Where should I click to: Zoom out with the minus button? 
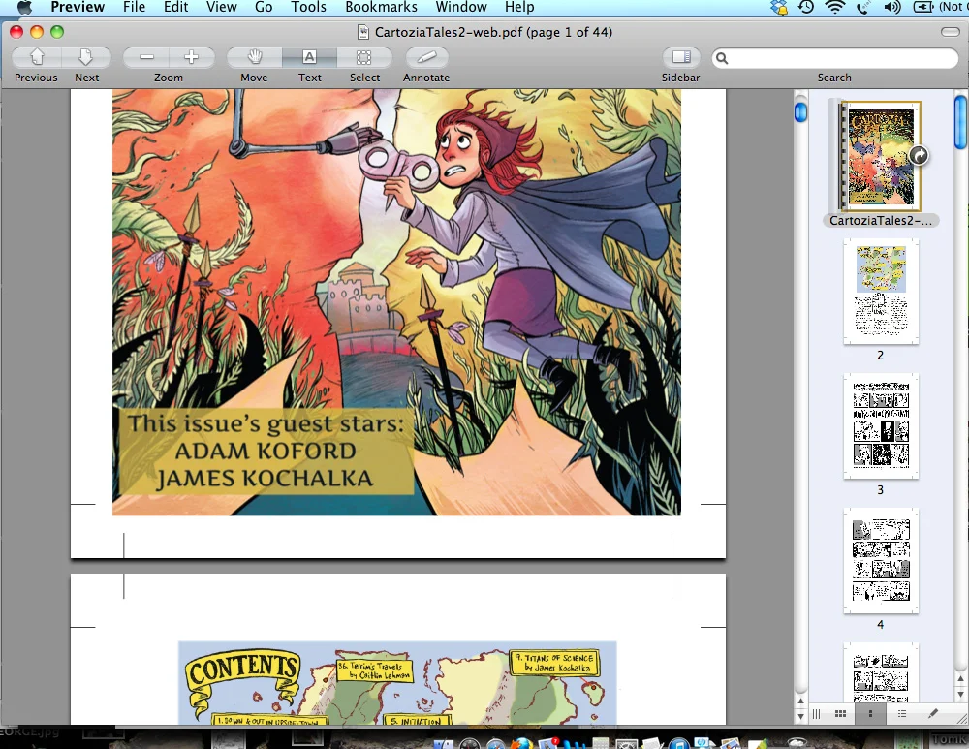pos(146,57)
